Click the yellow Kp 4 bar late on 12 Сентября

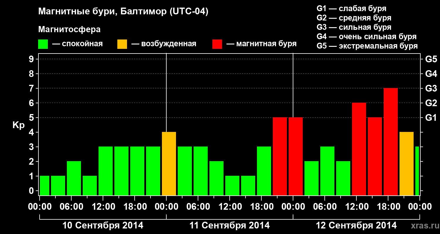click(x=407, y=164)
